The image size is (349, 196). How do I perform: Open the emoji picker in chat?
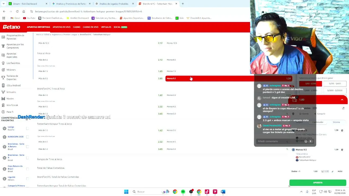306,141
